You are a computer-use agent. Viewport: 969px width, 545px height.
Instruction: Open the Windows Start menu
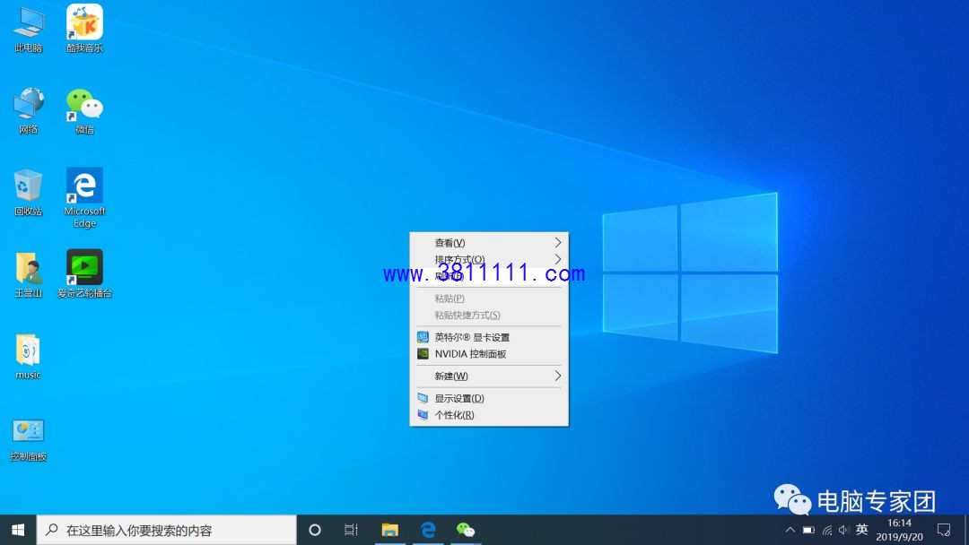coord(18,530)
